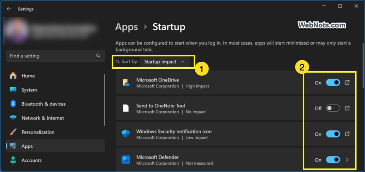Select Accounts in sidebar
The width and height of the screenshot is (365, 172).
click(x=55, y=160)
